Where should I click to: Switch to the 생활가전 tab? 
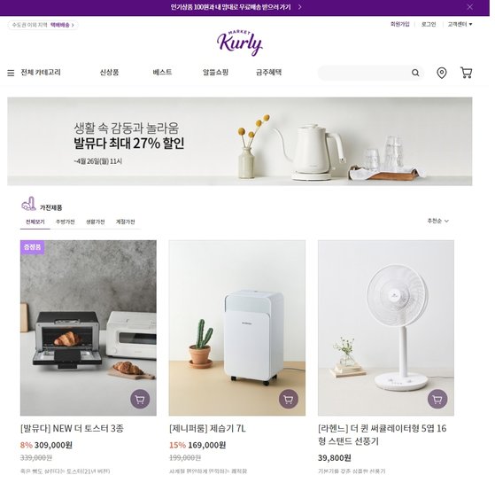(x=95, y=222)
